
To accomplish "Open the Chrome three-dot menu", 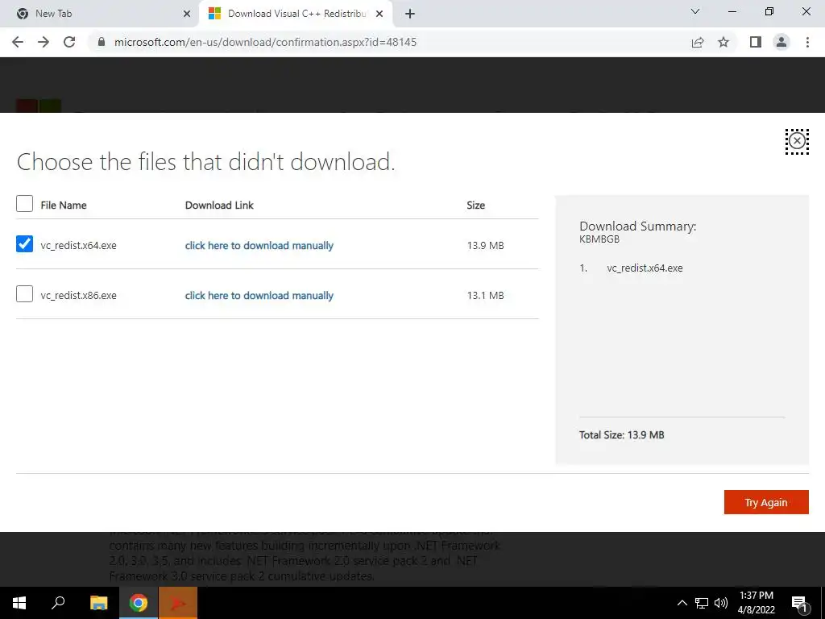I will (807, 42).
